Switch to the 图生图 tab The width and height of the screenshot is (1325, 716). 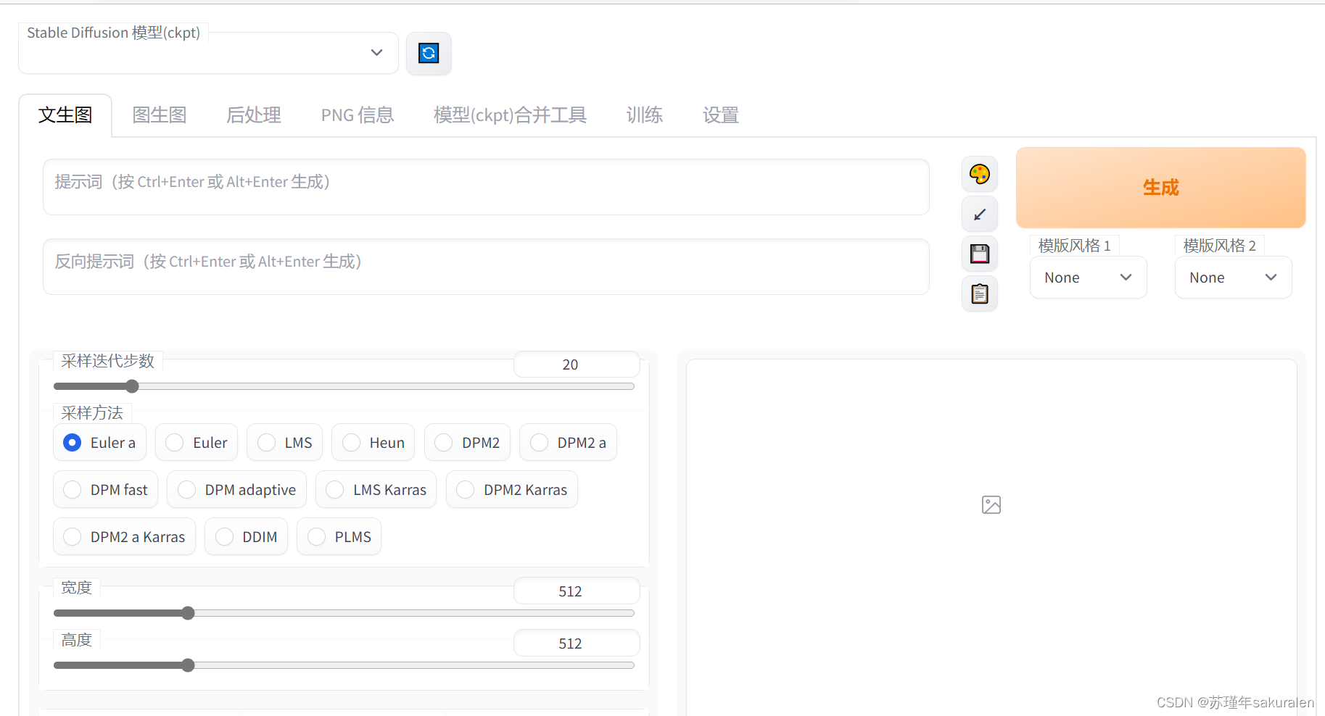pyautogui.click(x=160, y=115)
